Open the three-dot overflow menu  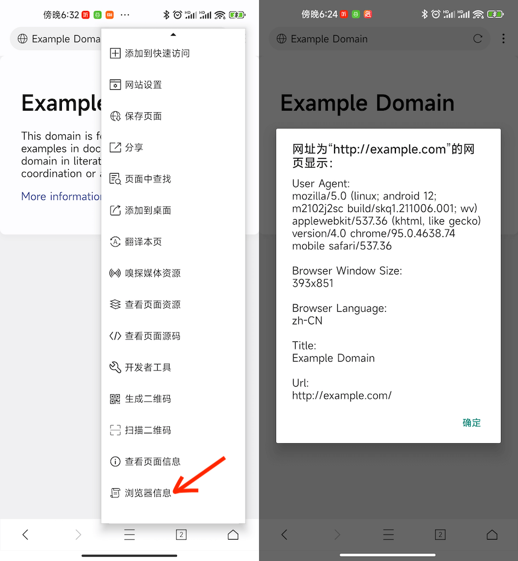pyautogui.click(x=503, y=39)
